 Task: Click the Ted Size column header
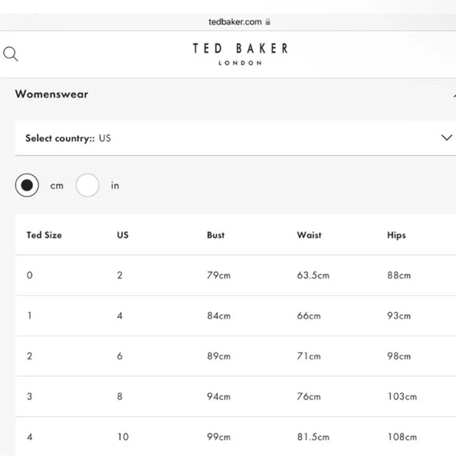pos(44,235)
